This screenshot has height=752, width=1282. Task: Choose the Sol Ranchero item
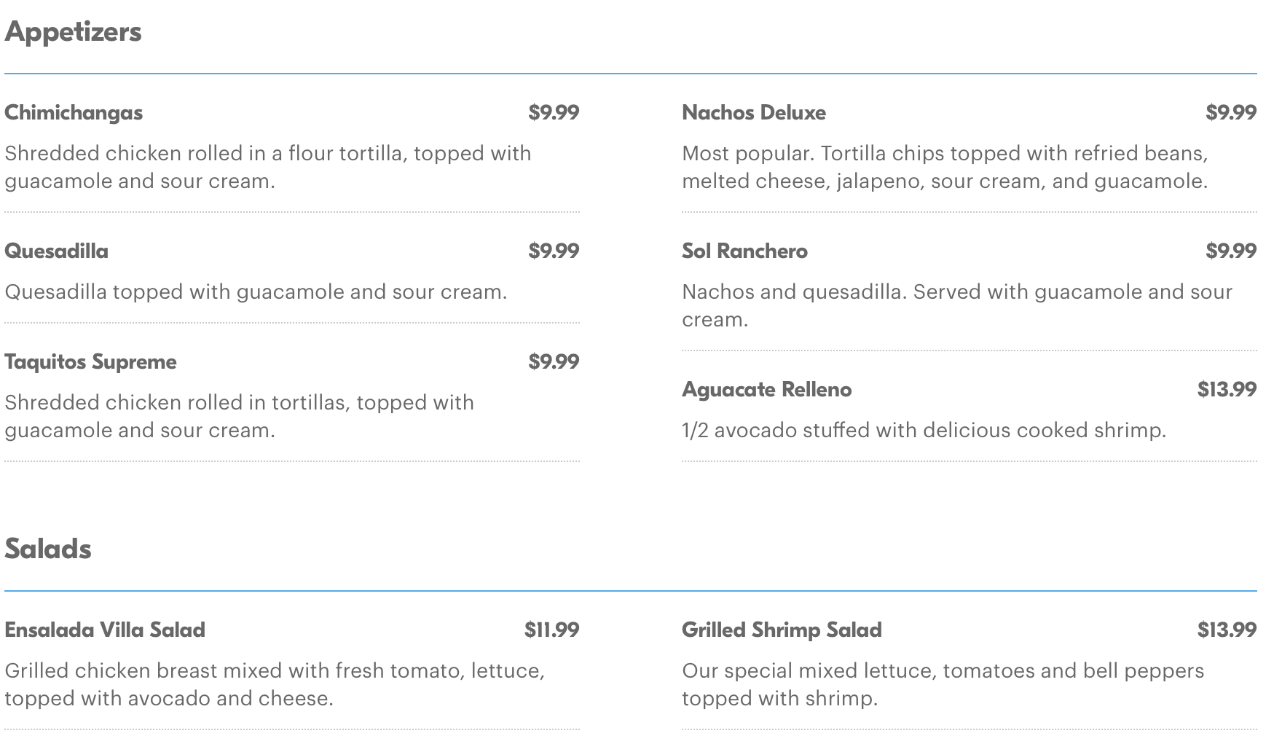pyautogui.click(x=744, y=251)
